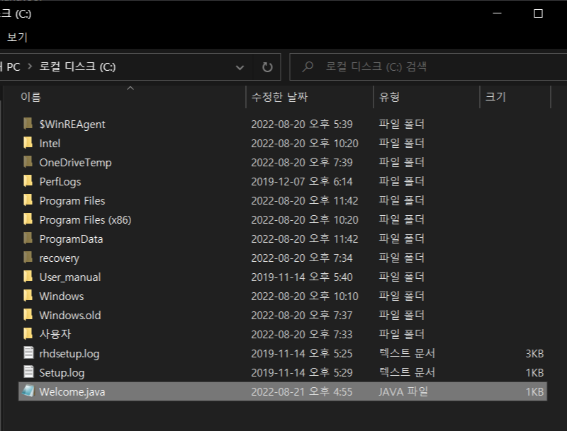Open the address bar history dropdown

point(240,67)
